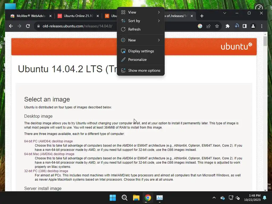Open the notification bell icon

[265, 198]
